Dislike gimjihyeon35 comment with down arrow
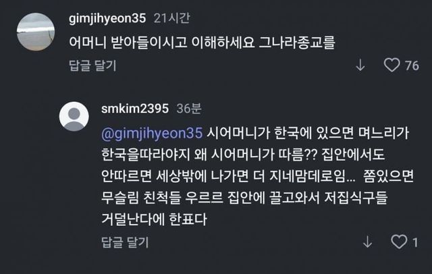Image resolution: width=432 pixels, height=274 pixels. point(360,65)
